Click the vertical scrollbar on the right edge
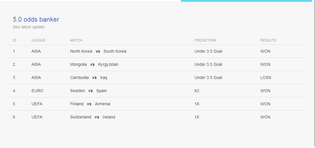315x148 pixels. (314, 74)
